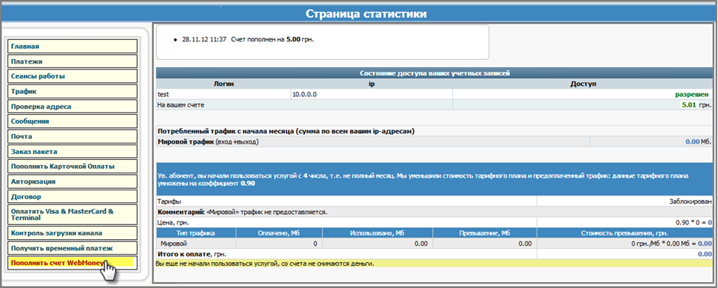Click 'Превышение, Мб' column header
This screenshot has height=288, width=718.
point(484,233)
